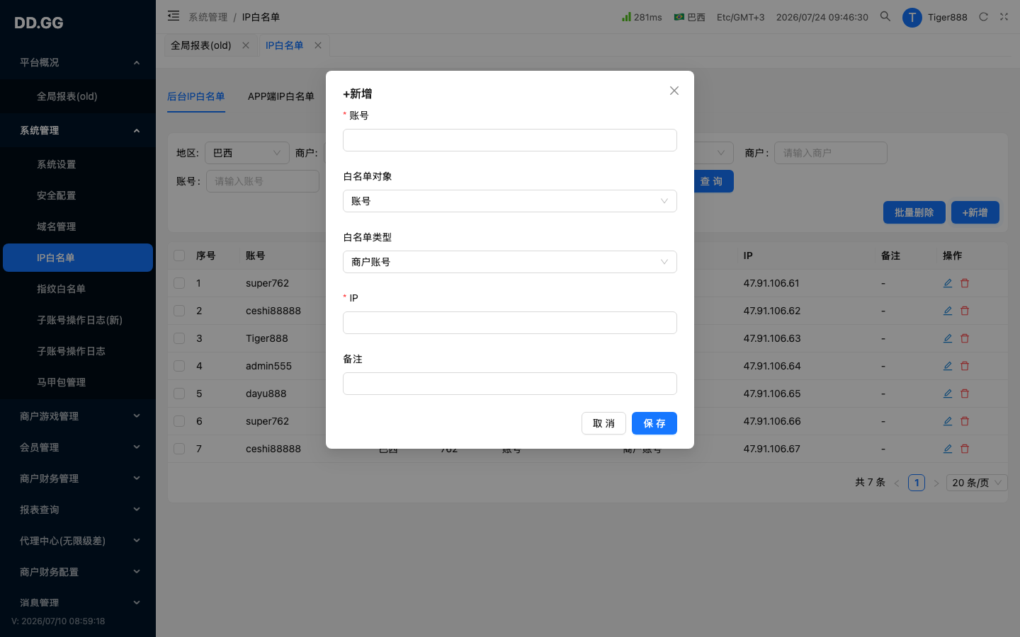
Task: Close the +新增 dialog with the X icon
Action: click(x=674, y=91)
